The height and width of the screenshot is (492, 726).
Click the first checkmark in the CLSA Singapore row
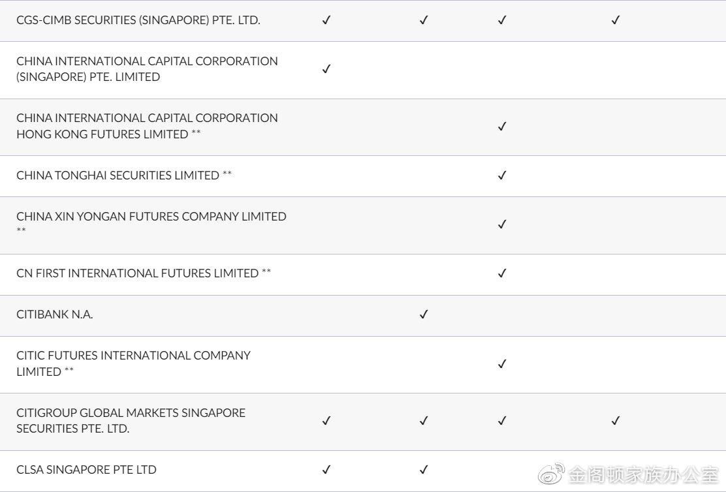[x=326, y=469]
